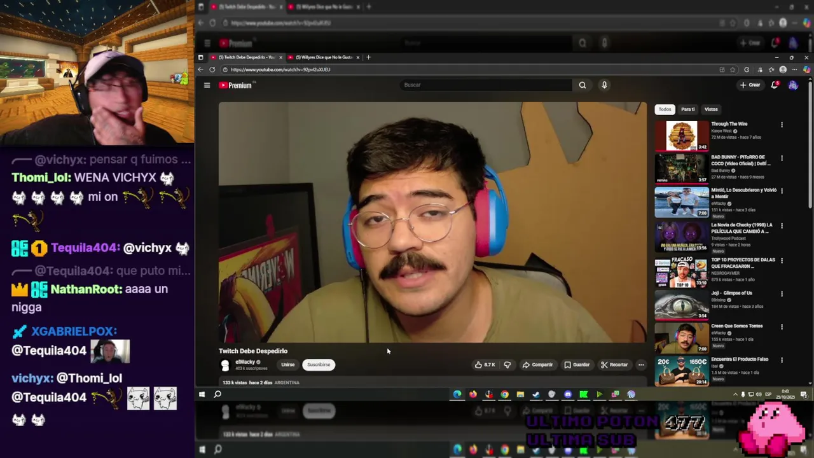Close the Twitch Debe Despedirlo tab
This screenshot has height=458, width=814.
(280, 57)
